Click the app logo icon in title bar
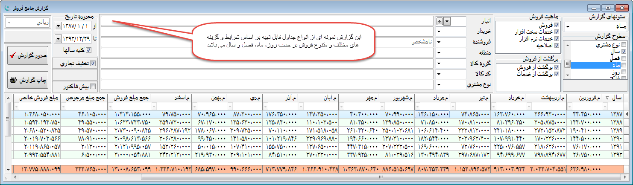This screenshot has width=633, height=185. tap(5, 8)
